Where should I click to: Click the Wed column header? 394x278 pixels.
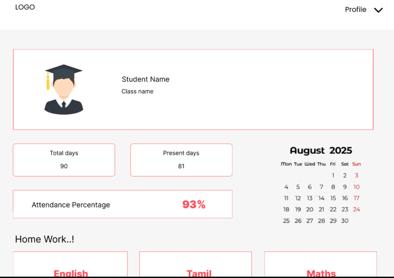[309, 164]
